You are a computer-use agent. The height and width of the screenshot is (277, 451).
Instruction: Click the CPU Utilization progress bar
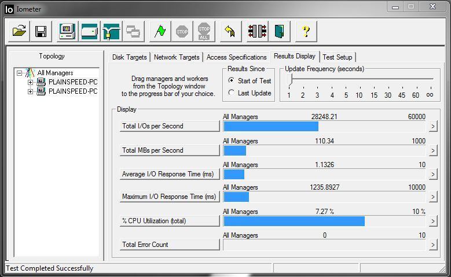pyautogui.click(x=324, y=221)
